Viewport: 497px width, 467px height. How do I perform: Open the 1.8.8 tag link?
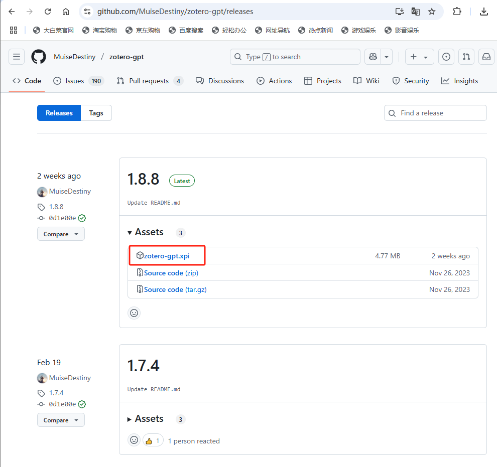[56, 207]
